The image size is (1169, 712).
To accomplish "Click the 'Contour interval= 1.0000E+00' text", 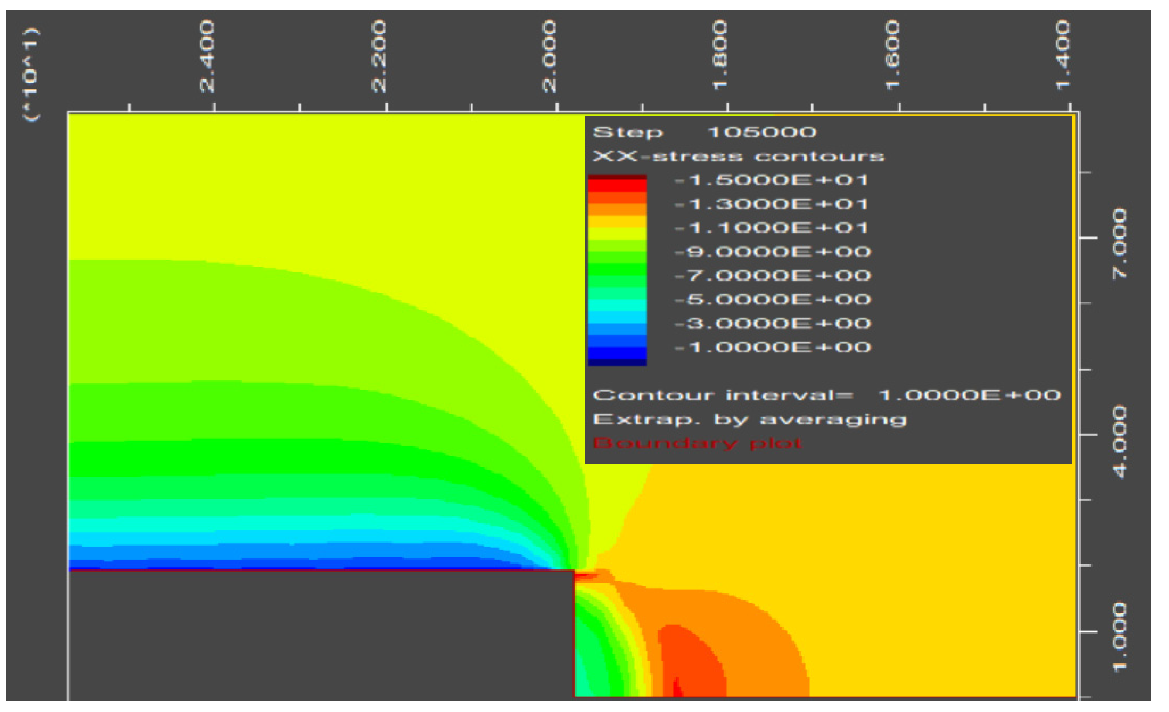I will pyautogui.click(x=826, y=395).
